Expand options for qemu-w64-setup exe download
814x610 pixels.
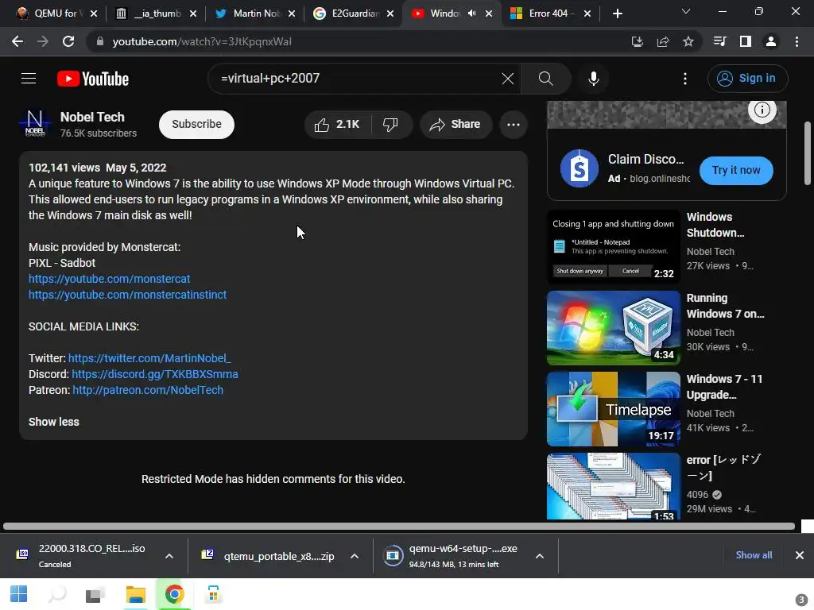coord(540,556)
